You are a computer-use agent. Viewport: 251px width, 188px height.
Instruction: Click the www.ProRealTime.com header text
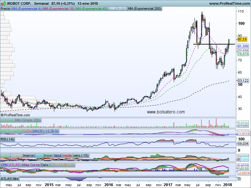pos(229,3)
